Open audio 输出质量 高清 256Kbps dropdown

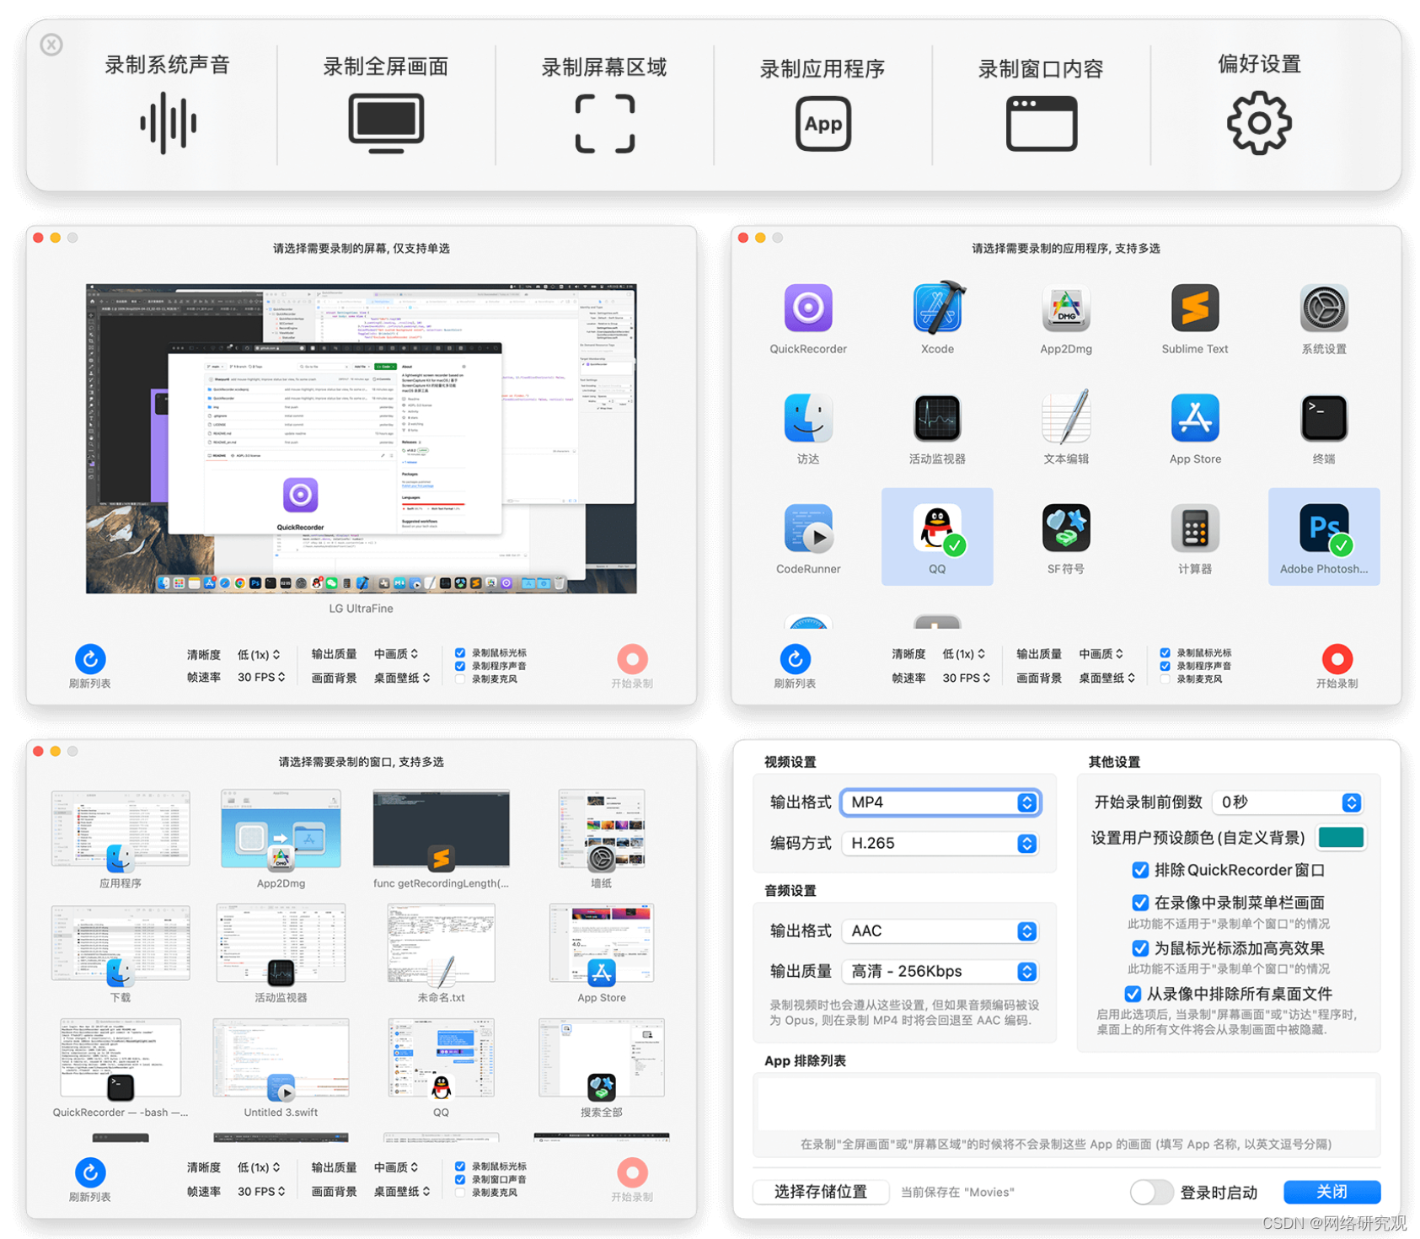[x=940, y=972]
